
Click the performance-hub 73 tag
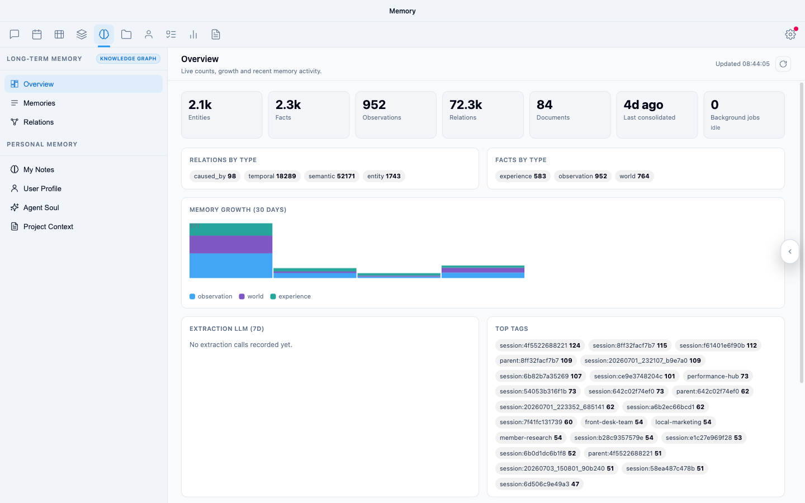(718, 376)
